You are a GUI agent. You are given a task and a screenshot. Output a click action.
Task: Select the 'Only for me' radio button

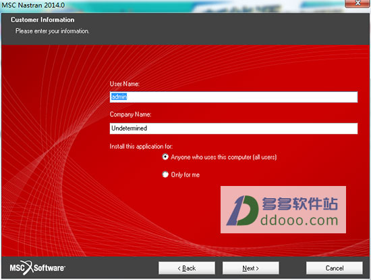coord(165,174)
